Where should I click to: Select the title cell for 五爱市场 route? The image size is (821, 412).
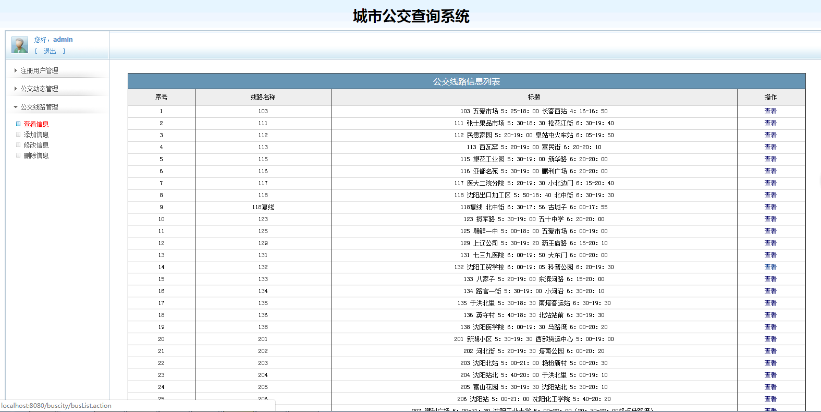click(534, 111)
